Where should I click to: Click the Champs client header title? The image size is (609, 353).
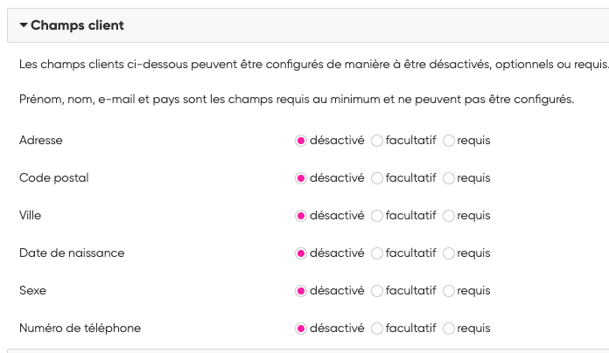click(77, 25)
